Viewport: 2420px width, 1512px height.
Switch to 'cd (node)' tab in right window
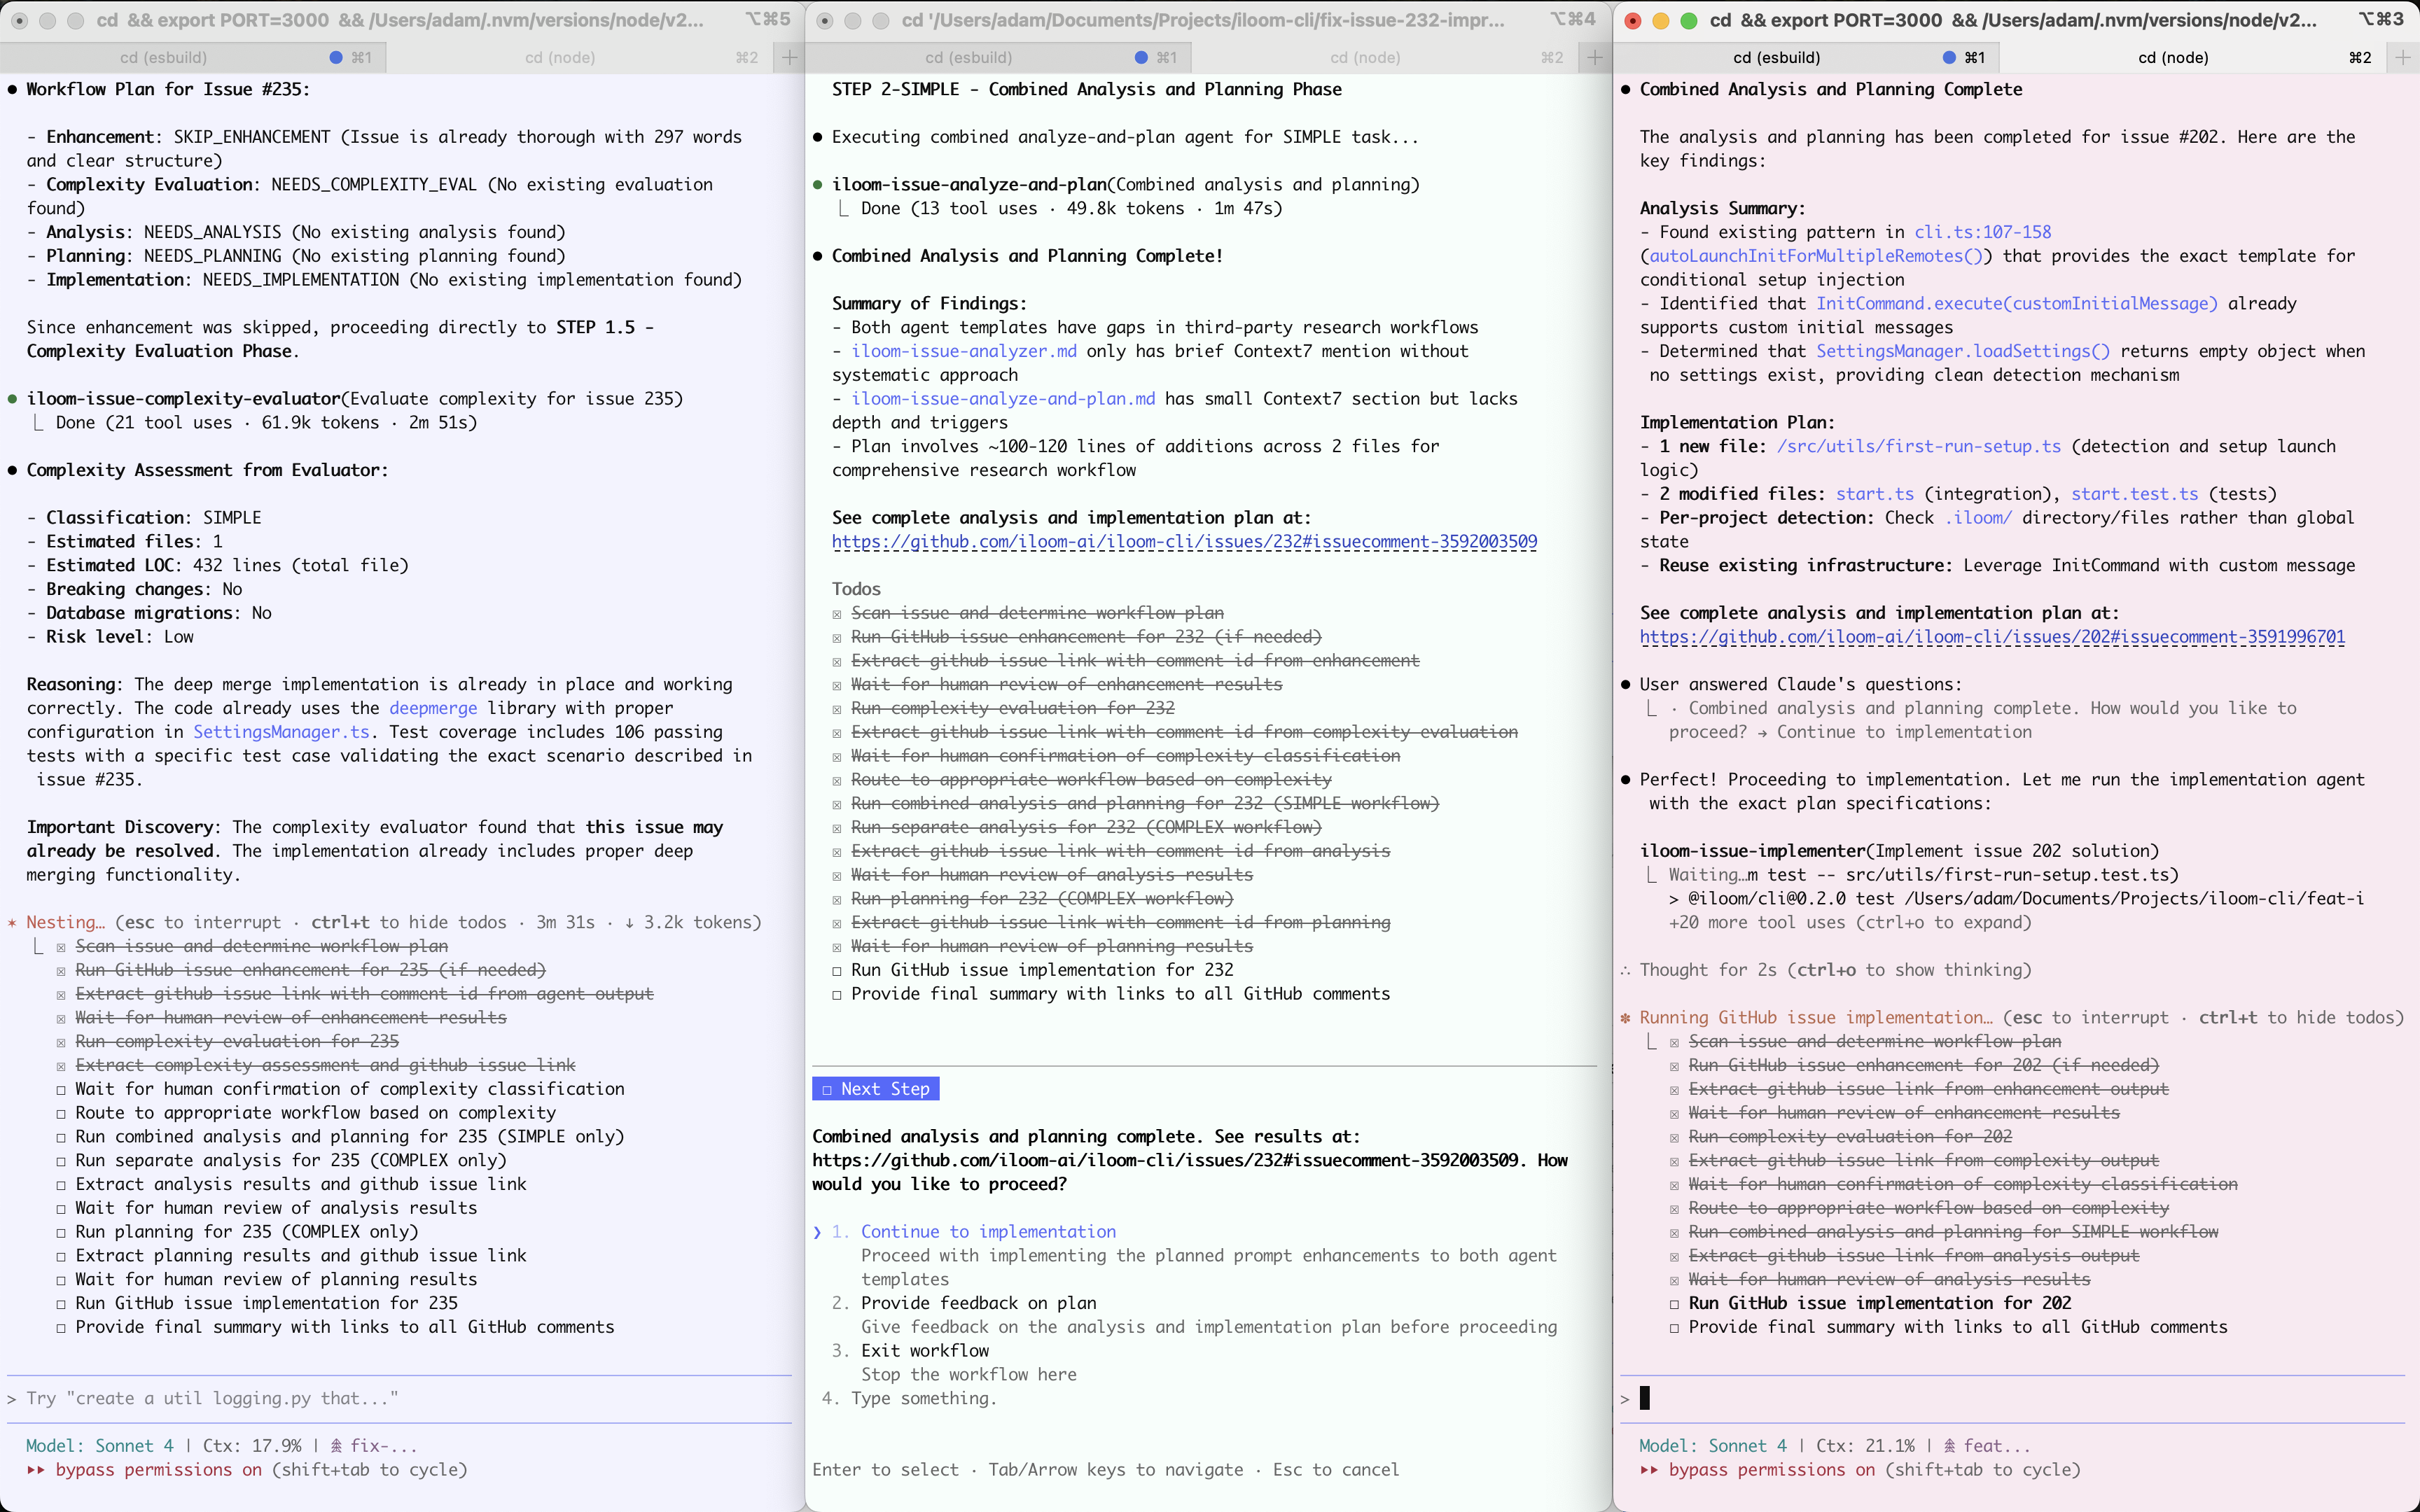pos(2173,58)
